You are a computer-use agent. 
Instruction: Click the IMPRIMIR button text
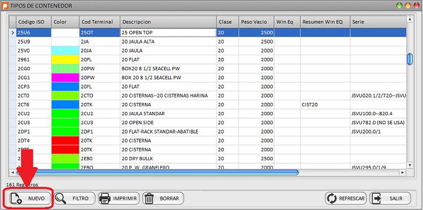pyautogui.click(x=125, y=199)
